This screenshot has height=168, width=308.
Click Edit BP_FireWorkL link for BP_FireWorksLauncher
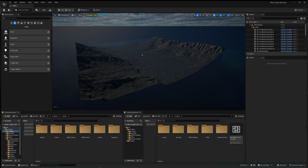point(286,30)
